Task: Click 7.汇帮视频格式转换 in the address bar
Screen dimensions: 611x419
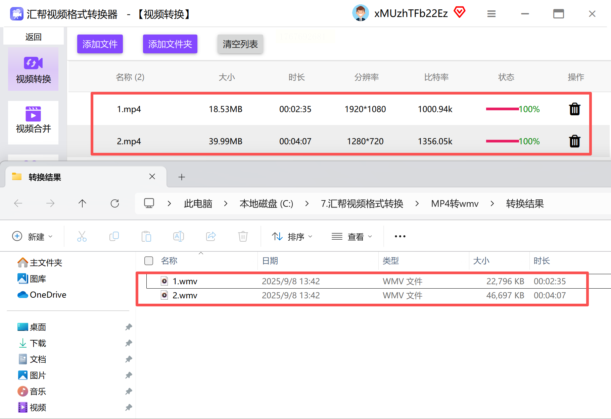Action: [362, 203]
